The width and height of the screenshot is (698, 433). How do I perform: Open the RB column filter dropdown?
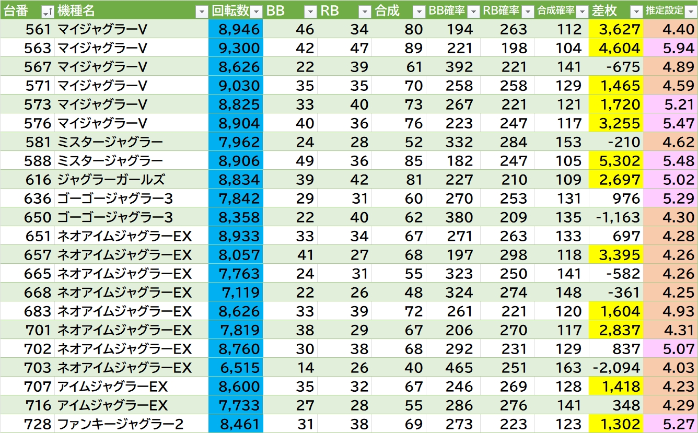click(365, 11)
